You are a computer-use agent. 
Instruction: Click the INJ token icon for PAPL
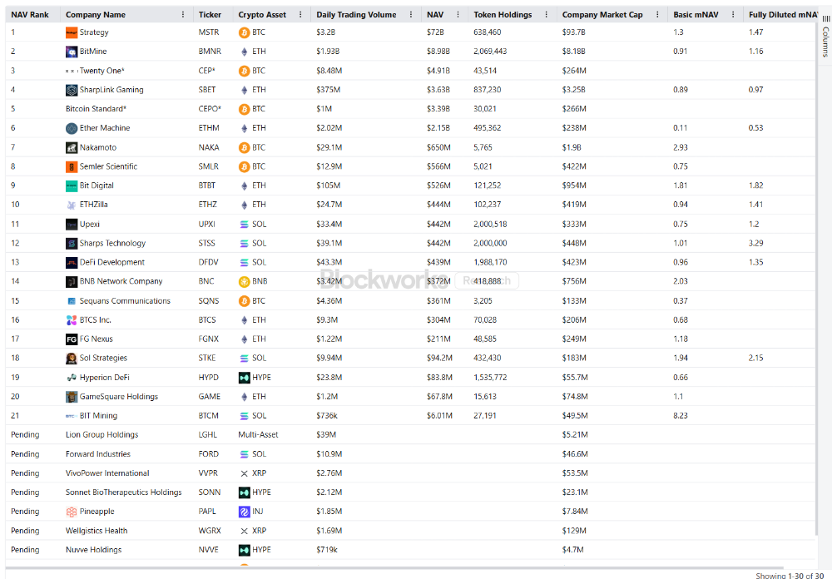(244, 512)
